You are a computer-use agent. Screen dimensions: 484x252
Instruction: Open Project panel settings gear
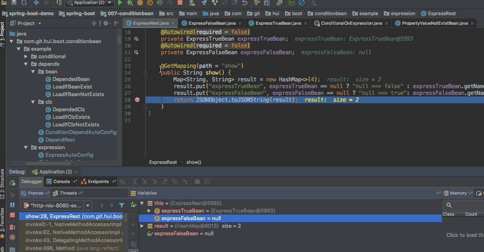click(106, 24)
